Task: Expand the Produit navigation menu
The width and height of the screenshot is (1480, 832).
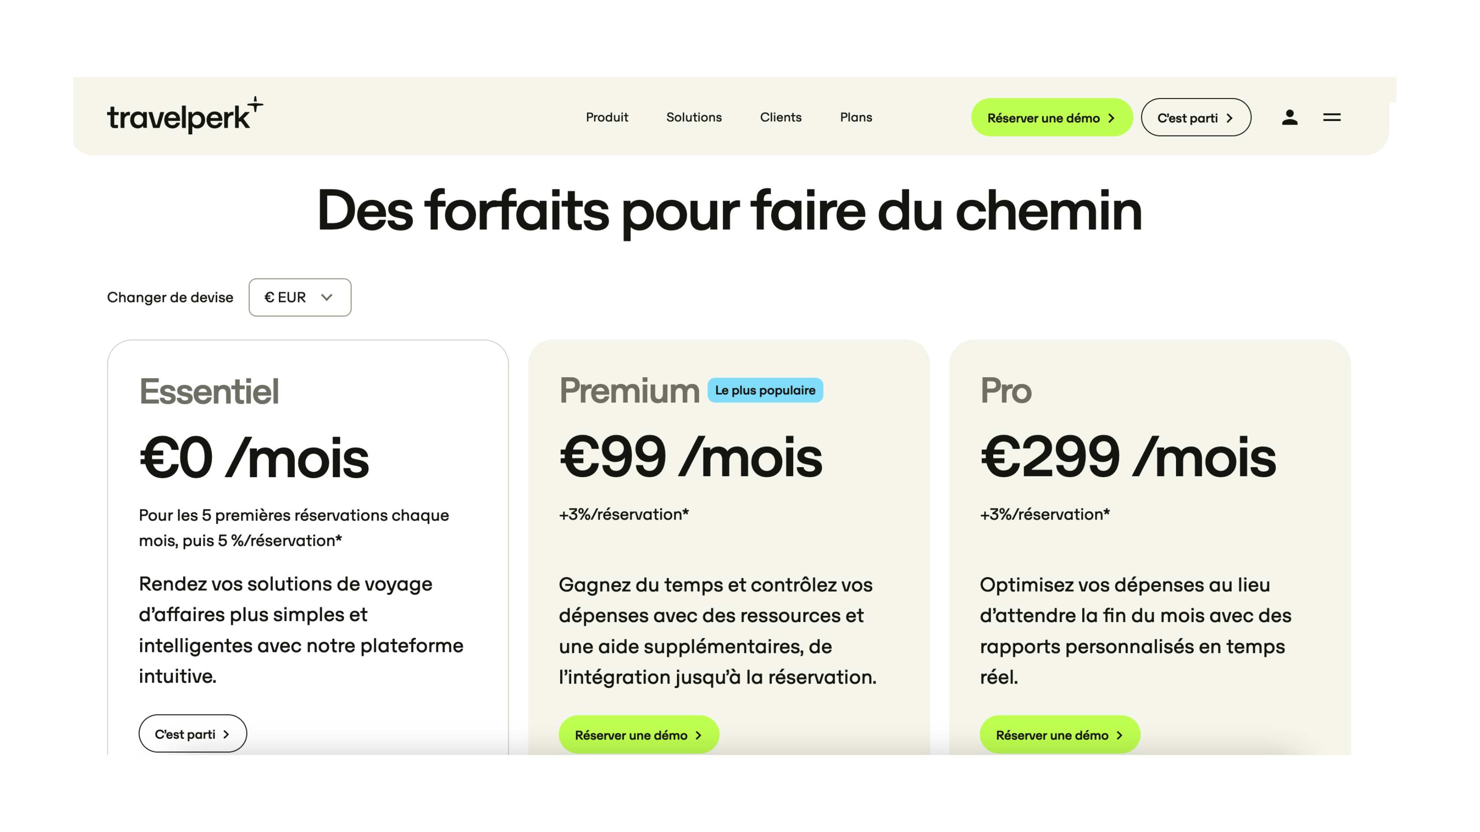Action: point(607,117)
